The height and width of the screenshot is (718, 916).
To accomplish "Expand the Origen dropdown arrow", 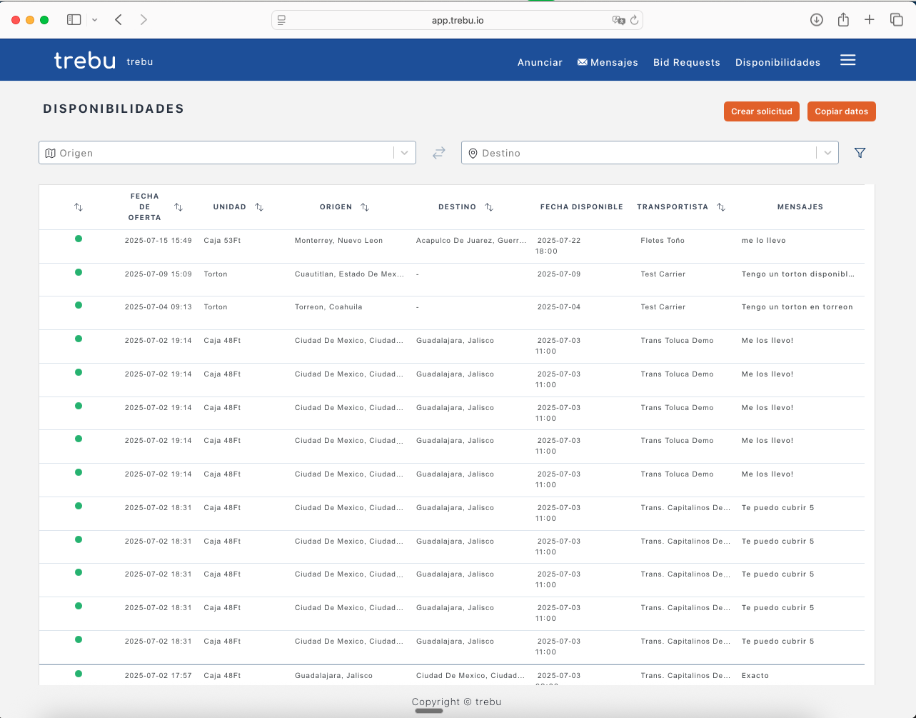I will pos(404,153).
